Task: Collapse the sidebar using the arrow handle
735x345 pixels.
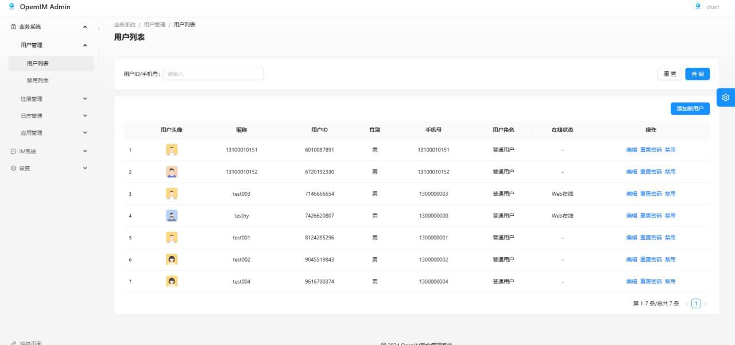Action: pos(98,28)
